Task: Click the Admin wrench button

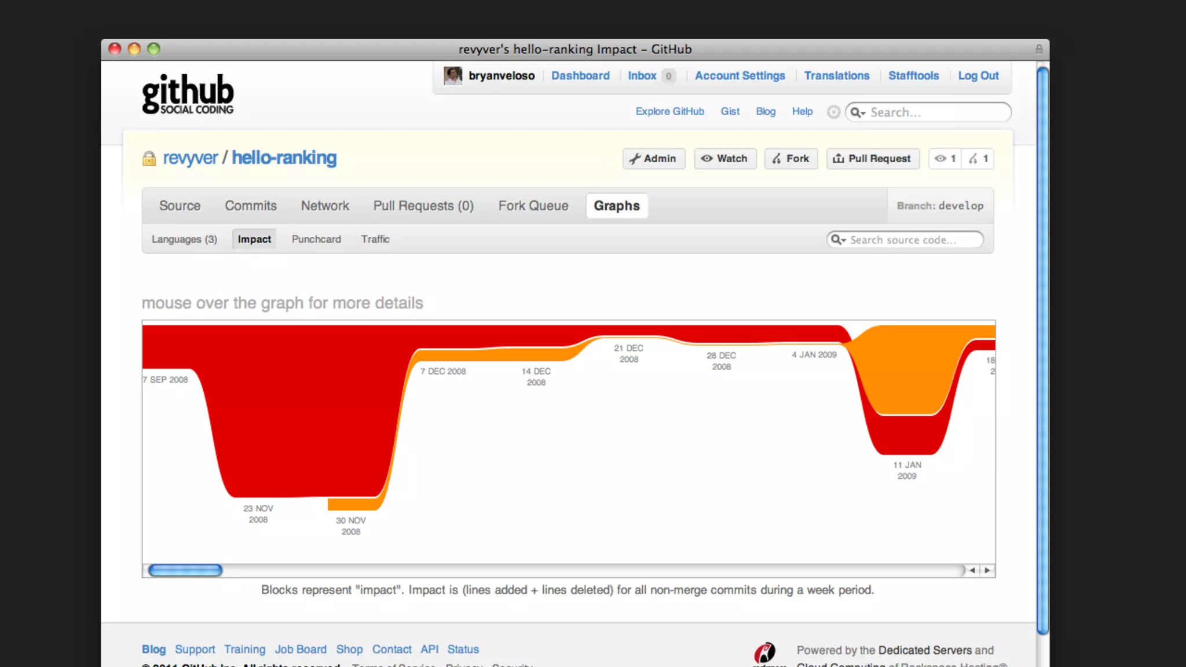Action: (x=653, y=159)
